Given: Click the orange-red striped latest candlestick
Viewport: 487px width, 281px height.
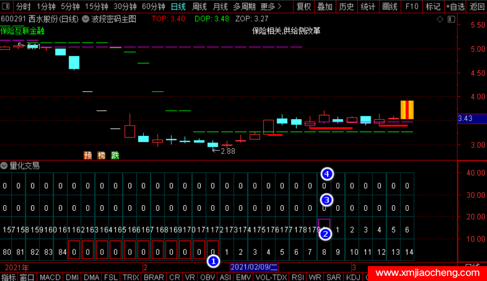Looking at the screenshot, I should pyautogui.click(x=407, y=110).
